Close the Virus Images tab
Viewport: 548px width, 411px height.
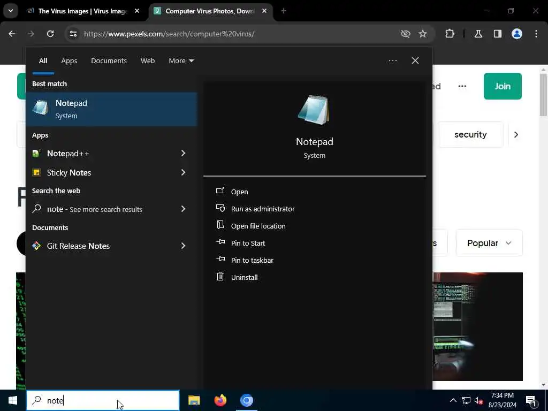pos(137,11)
